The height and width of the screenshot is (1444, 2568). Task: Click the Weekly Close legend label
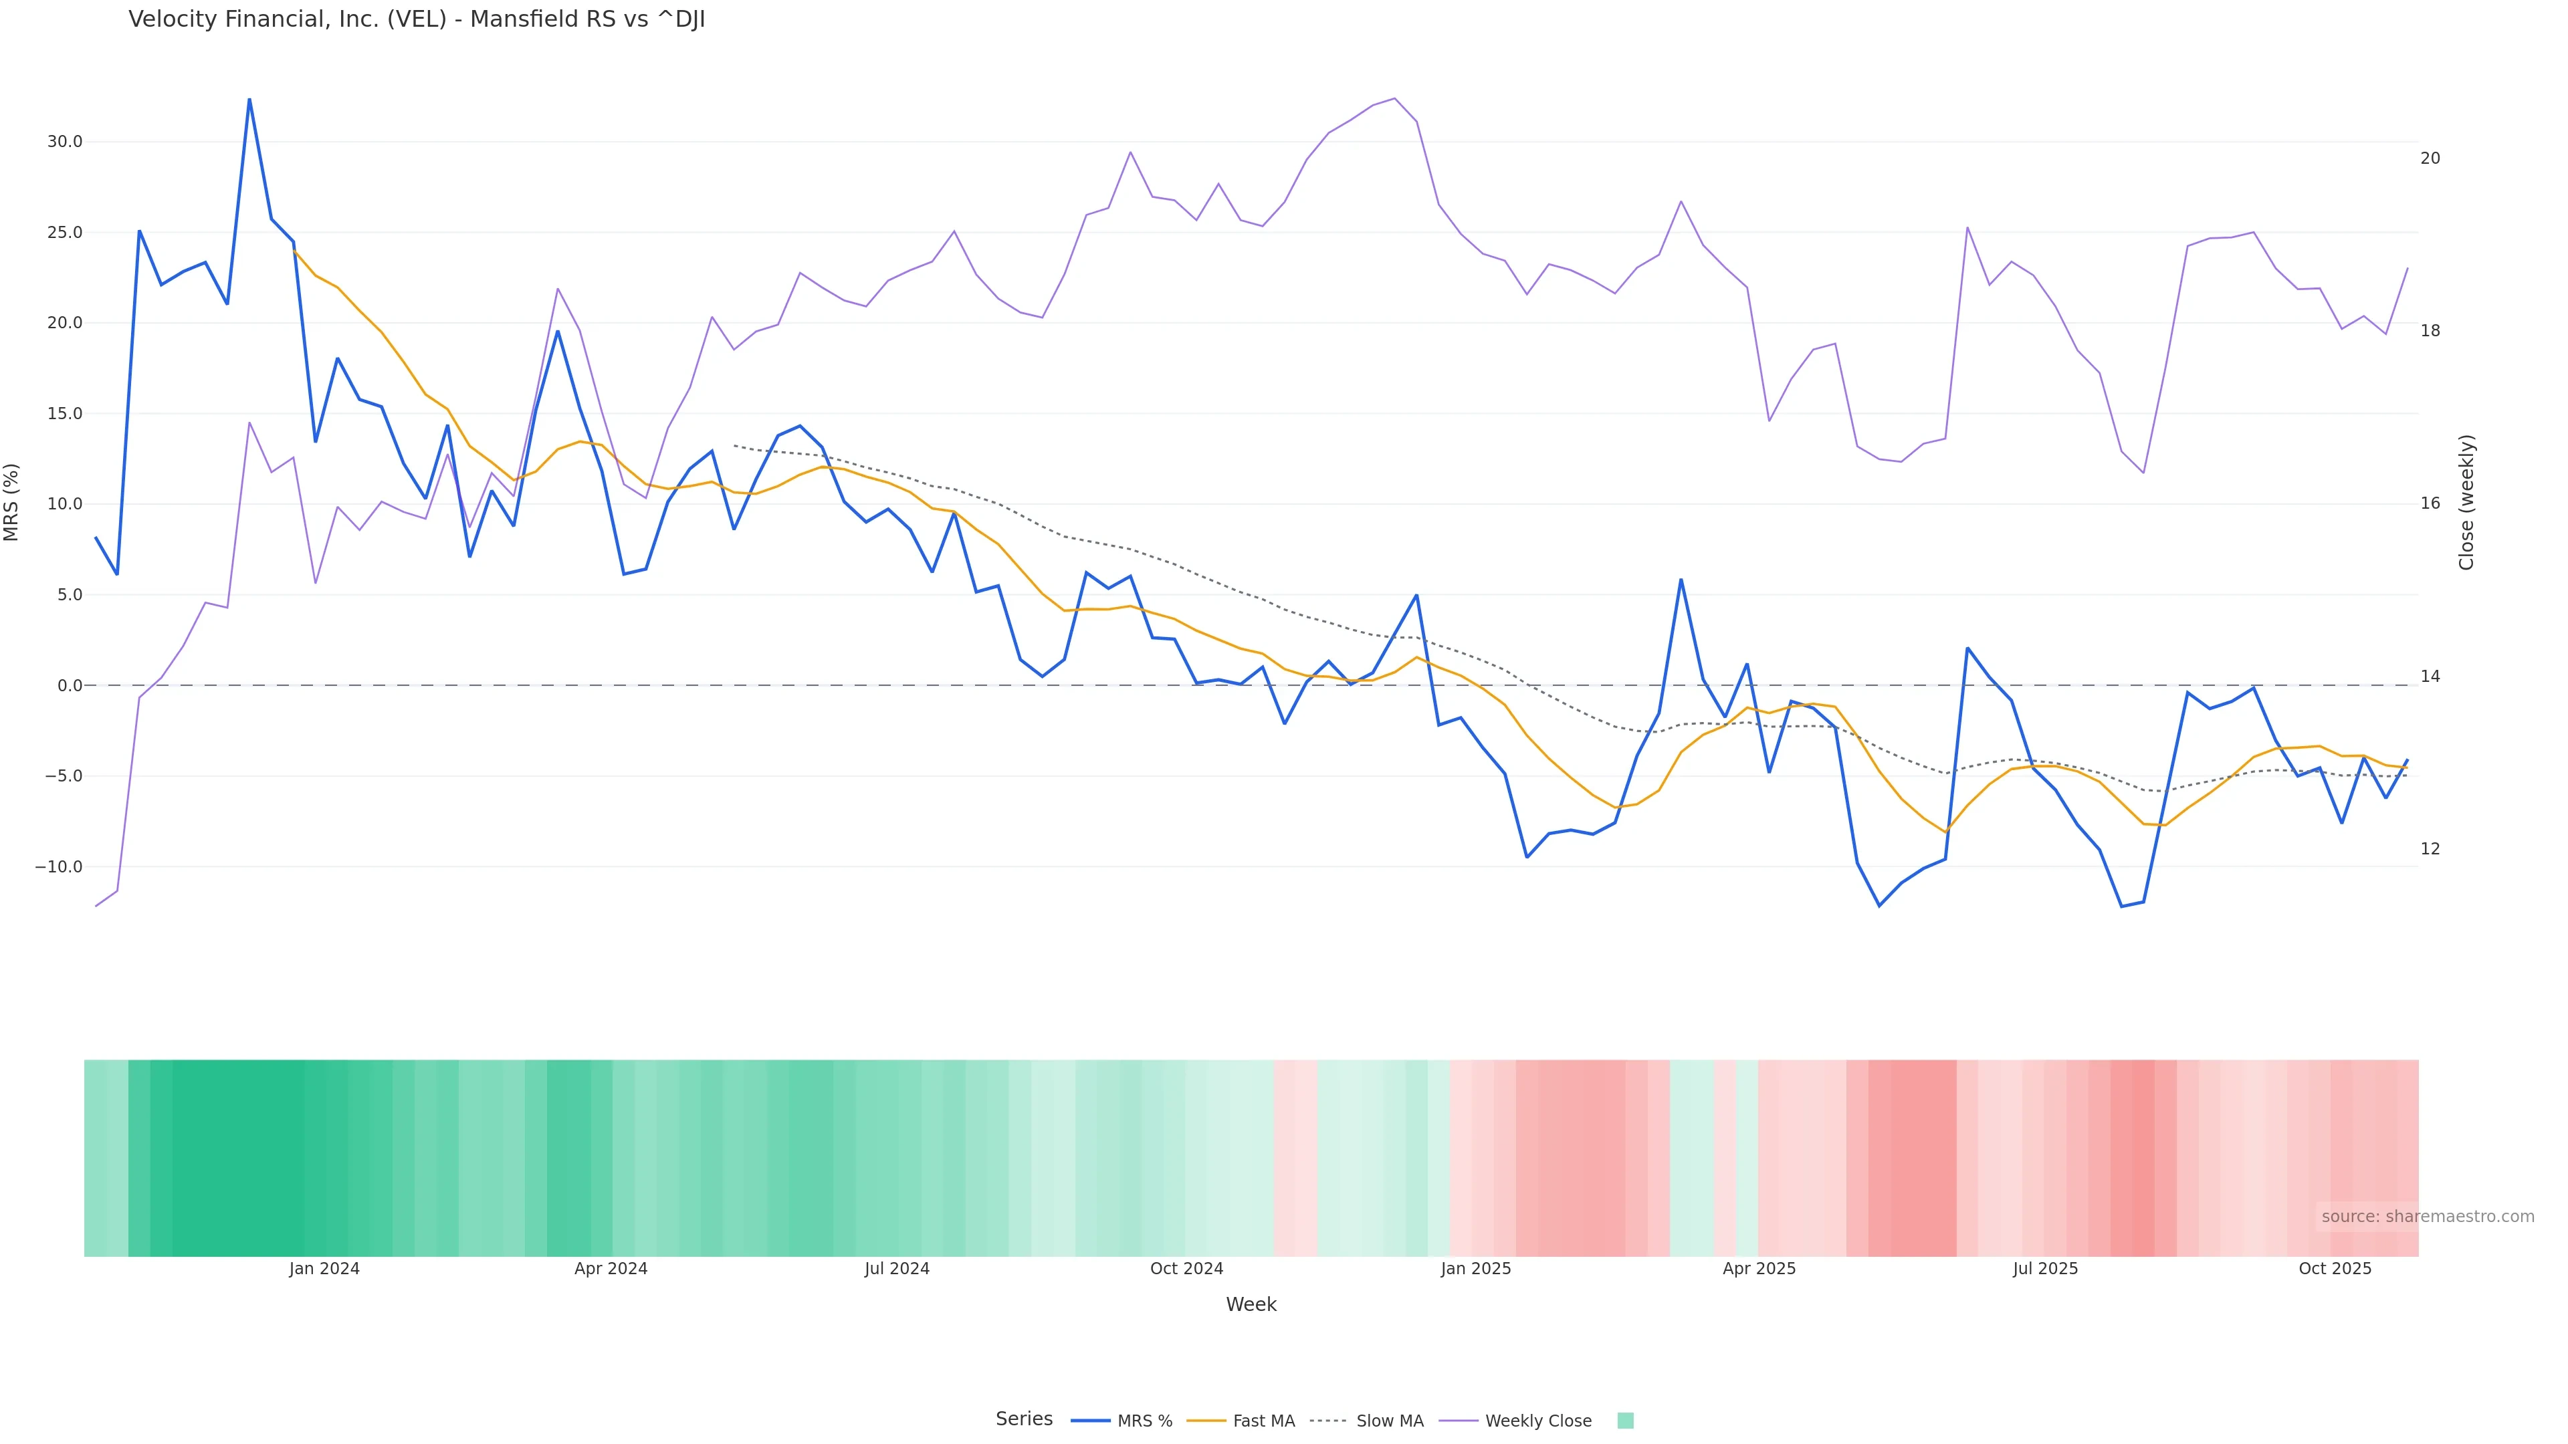tap(1537, 1421)
